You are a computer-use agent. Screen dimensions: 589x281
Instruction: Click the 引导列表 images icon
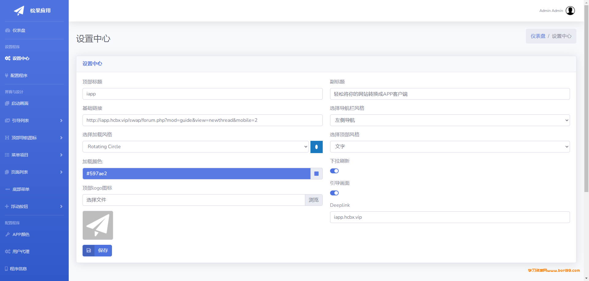point(7,121)
